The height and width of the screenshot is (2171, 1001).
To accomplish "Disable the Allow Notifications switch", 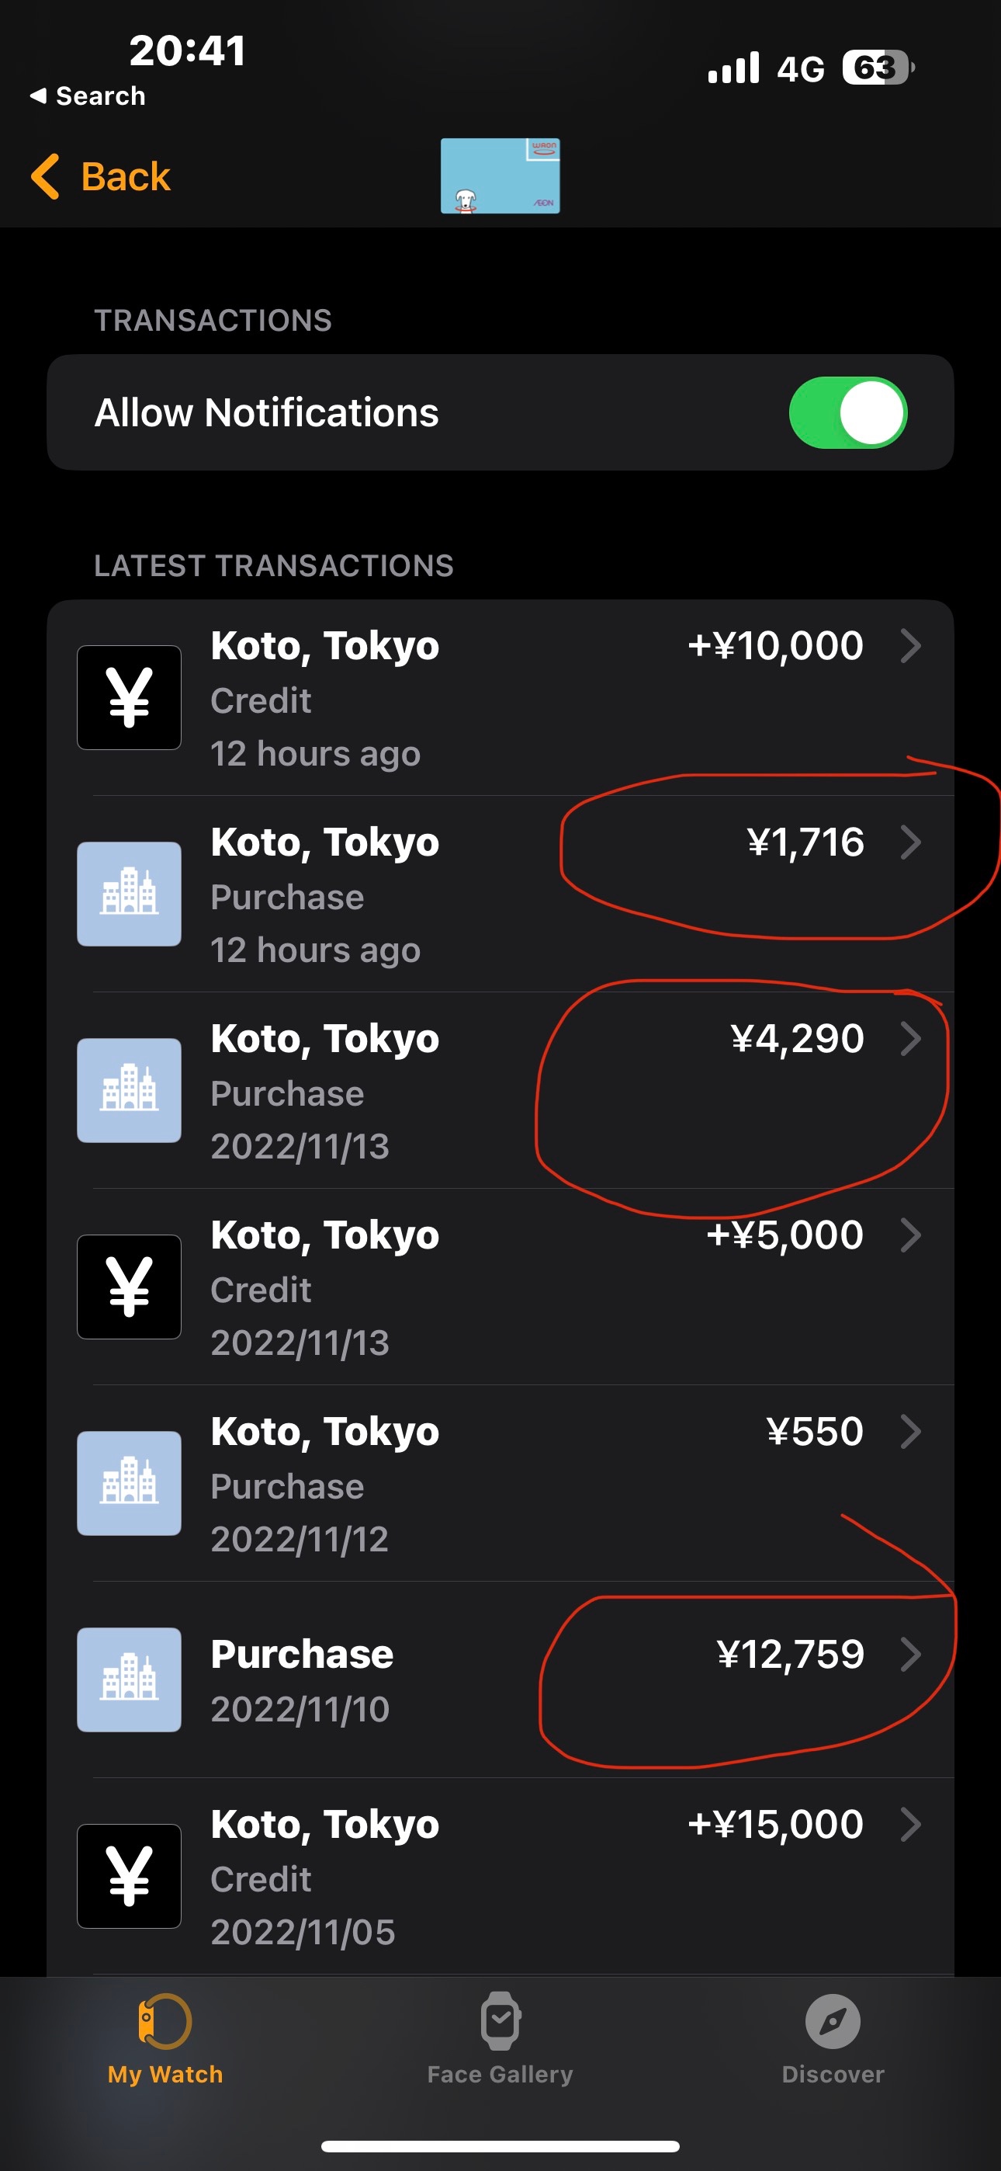I will pos(847,412).
